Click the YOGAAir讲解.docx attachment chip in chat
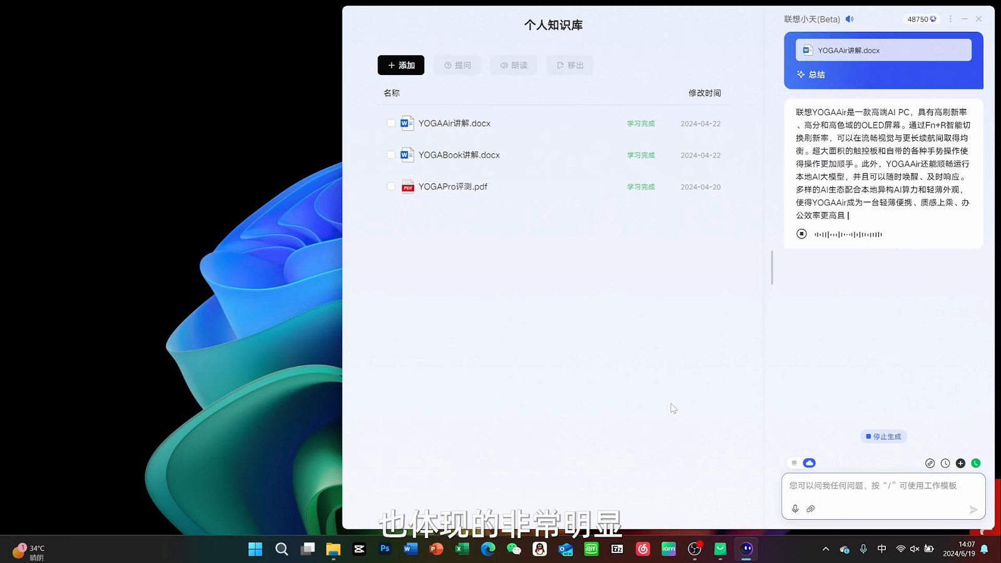Image resolution: width=1001 pixels, height=563 pixels. (883, 50)
